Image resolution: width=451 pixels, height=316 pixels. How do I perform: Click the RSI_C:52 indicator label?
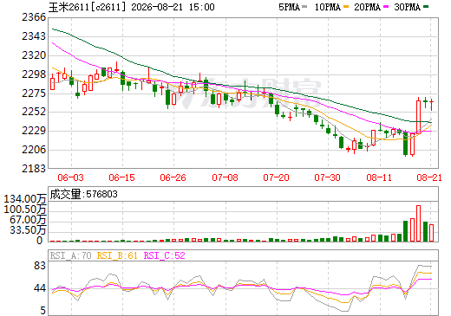coord(164,255)
